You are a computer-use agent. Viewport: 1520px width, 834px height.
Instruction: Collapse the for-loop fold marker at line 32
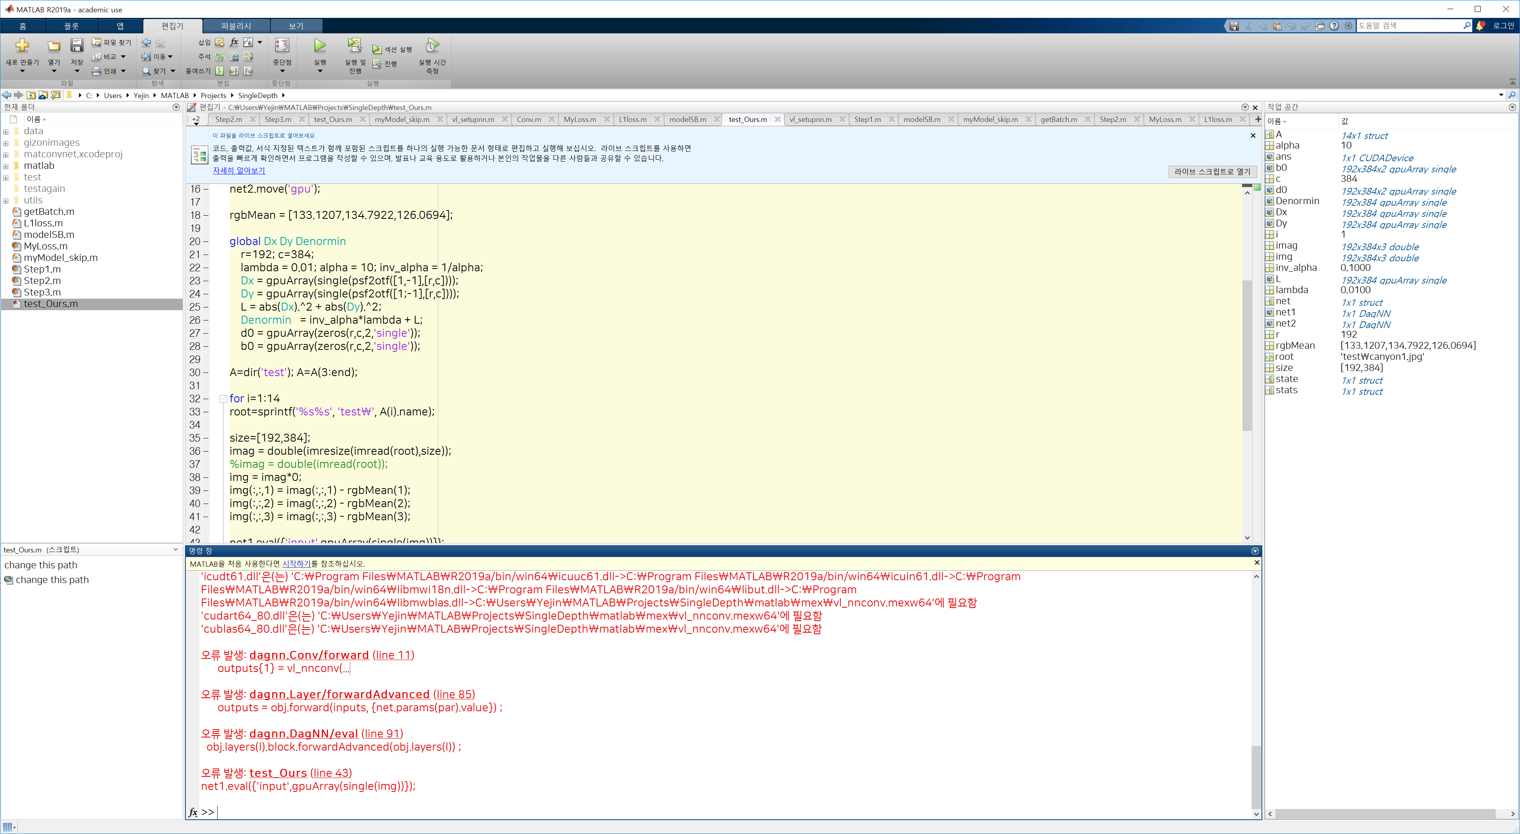click(x=223, y=399)
